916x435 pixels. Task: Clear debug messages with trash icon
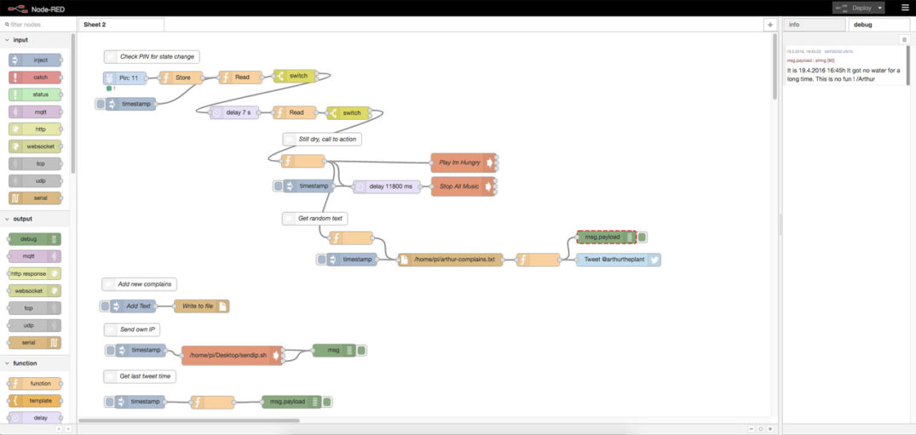(904, 40)
